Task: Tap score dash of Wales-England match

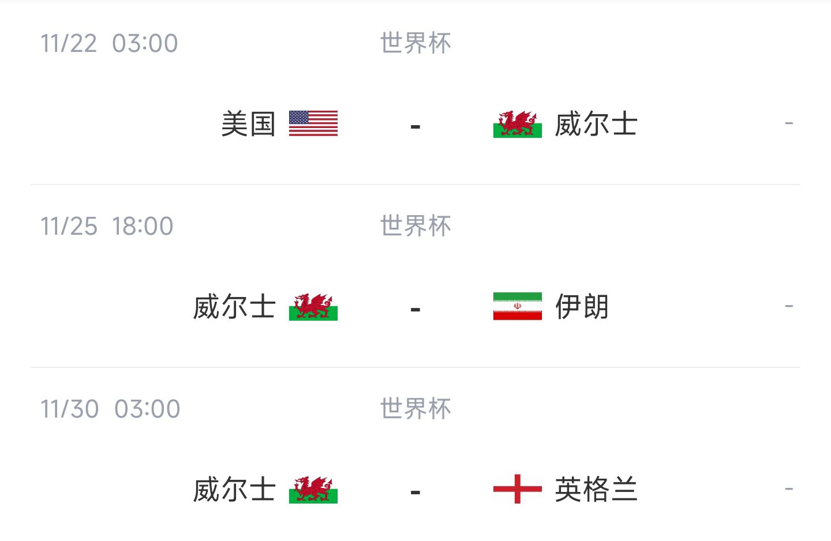Action: [415, 492]
